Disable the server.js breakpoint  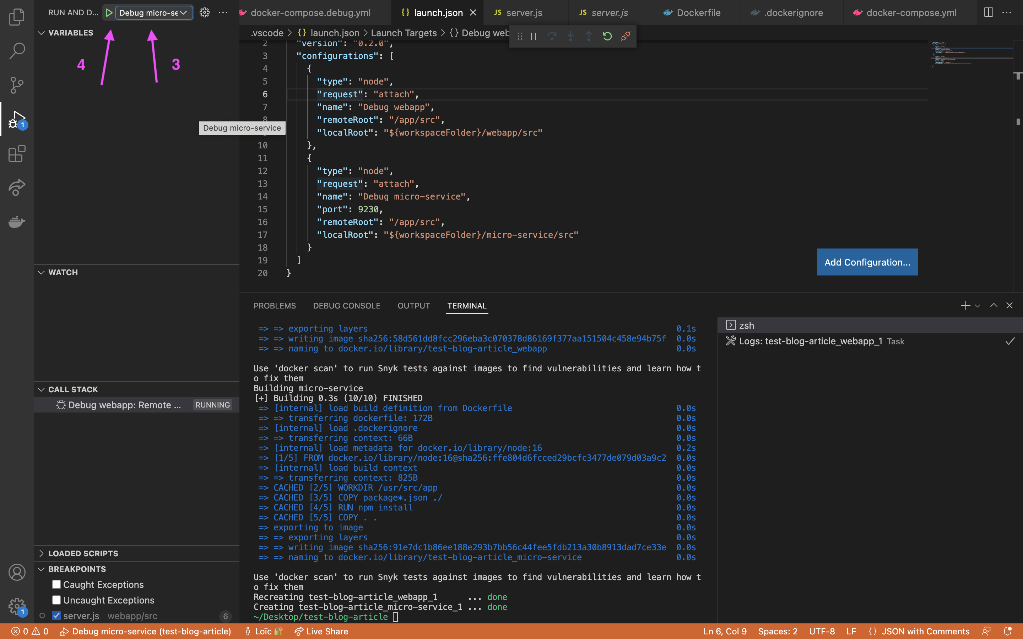point(56,616)
